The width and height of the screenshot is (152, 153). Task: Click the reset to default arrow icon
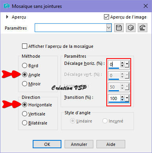pyautogui.click(x=143, y=28)
